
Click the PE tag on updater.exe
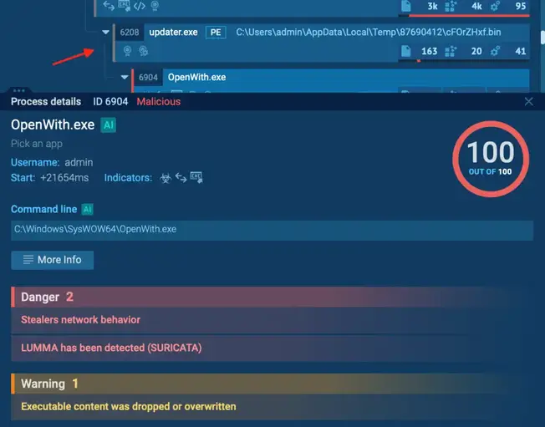click(x=216, y=33)
